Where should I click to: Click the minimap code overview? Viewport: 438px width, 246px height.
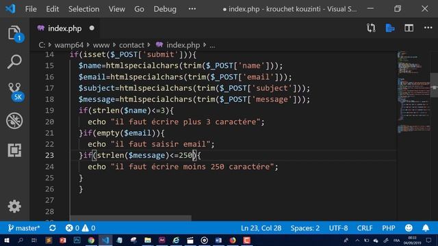tap(413, 92)
